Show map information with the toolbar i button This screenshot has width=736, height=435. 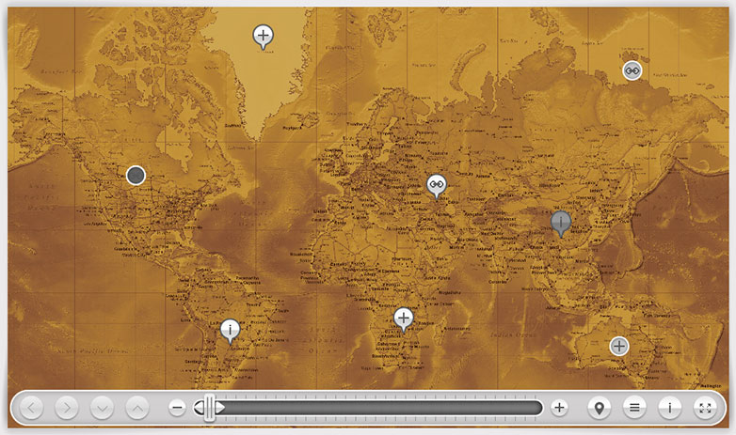669,408
